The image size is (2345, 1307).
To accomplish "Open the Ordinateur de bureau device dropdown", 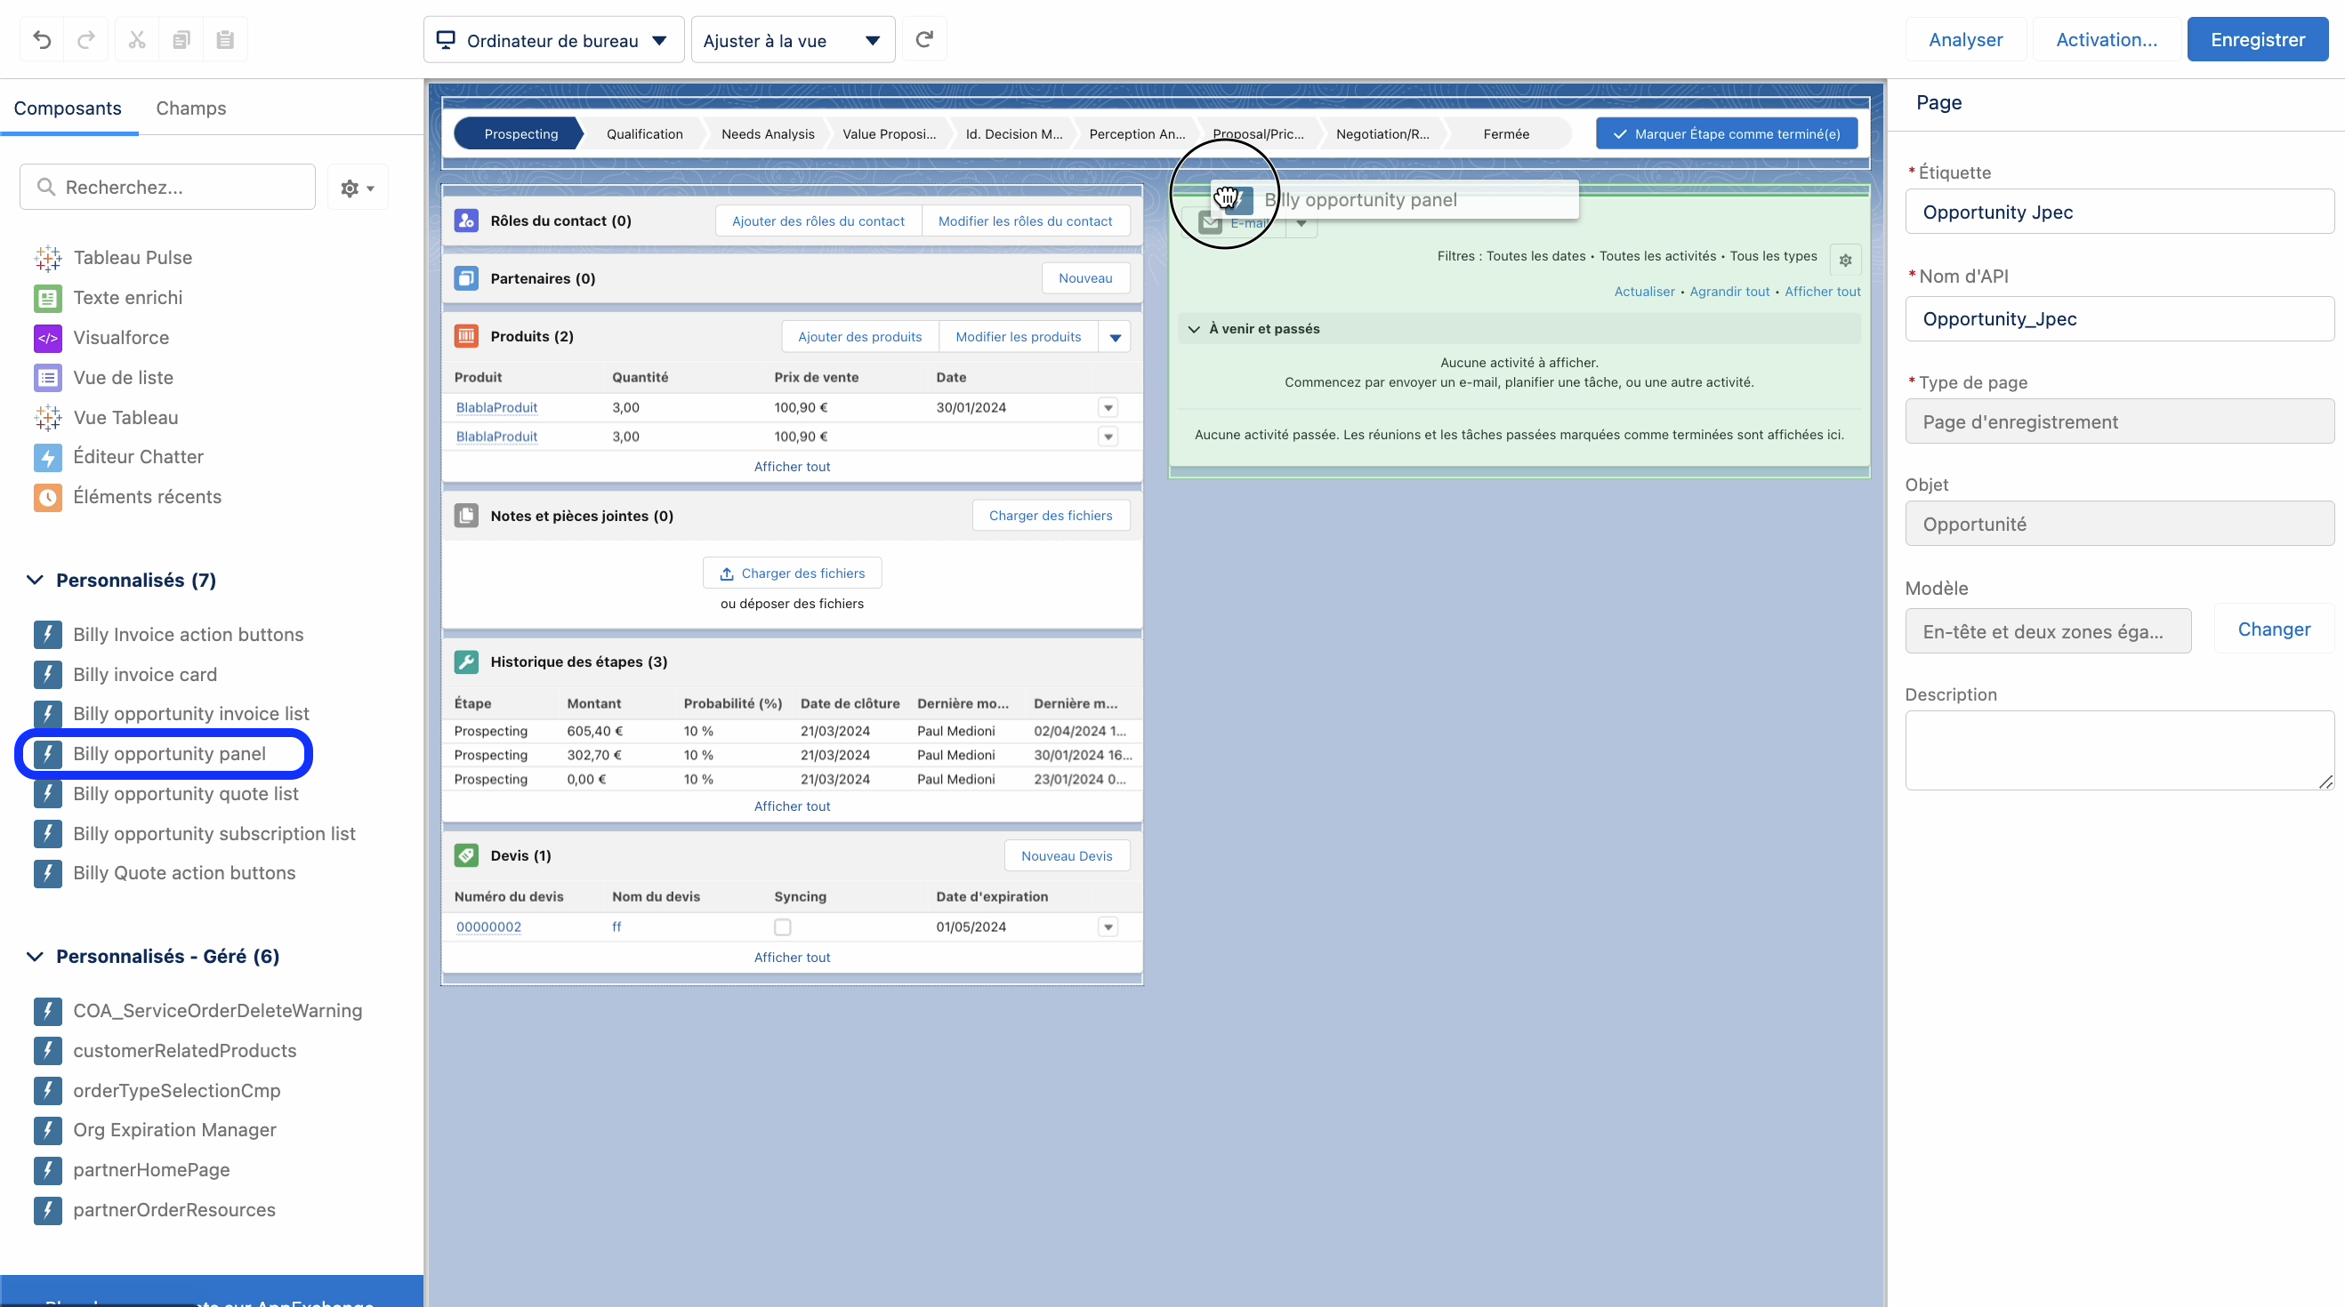I will [553, 40].
